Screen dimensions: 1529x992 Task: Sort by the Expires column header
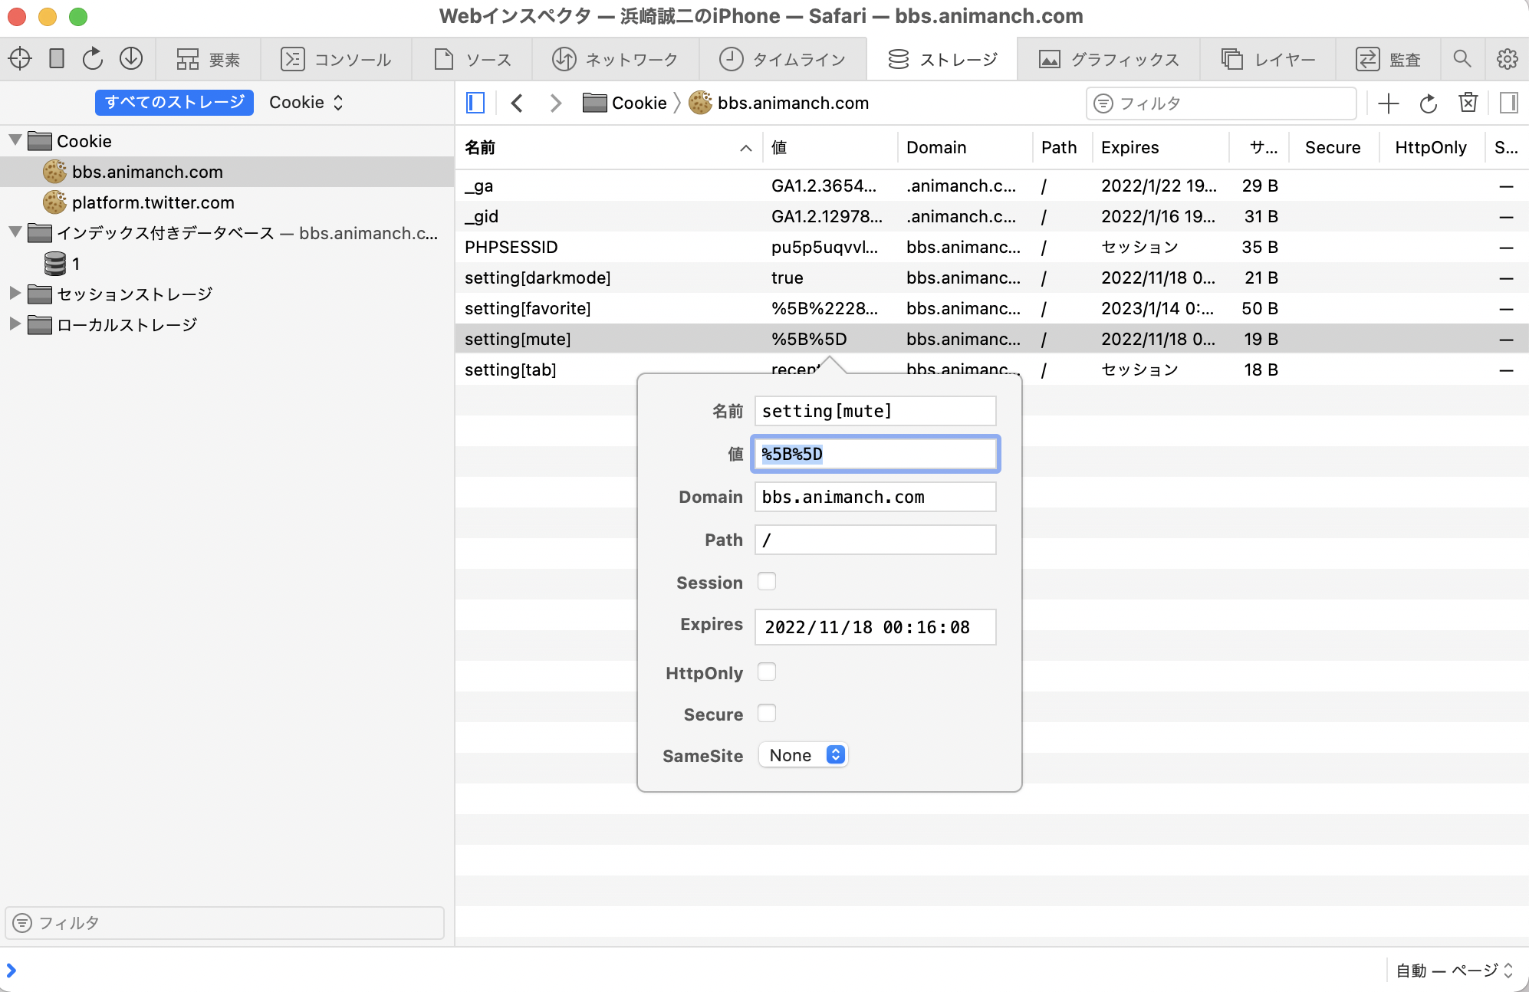click(x=1160, y=147)
